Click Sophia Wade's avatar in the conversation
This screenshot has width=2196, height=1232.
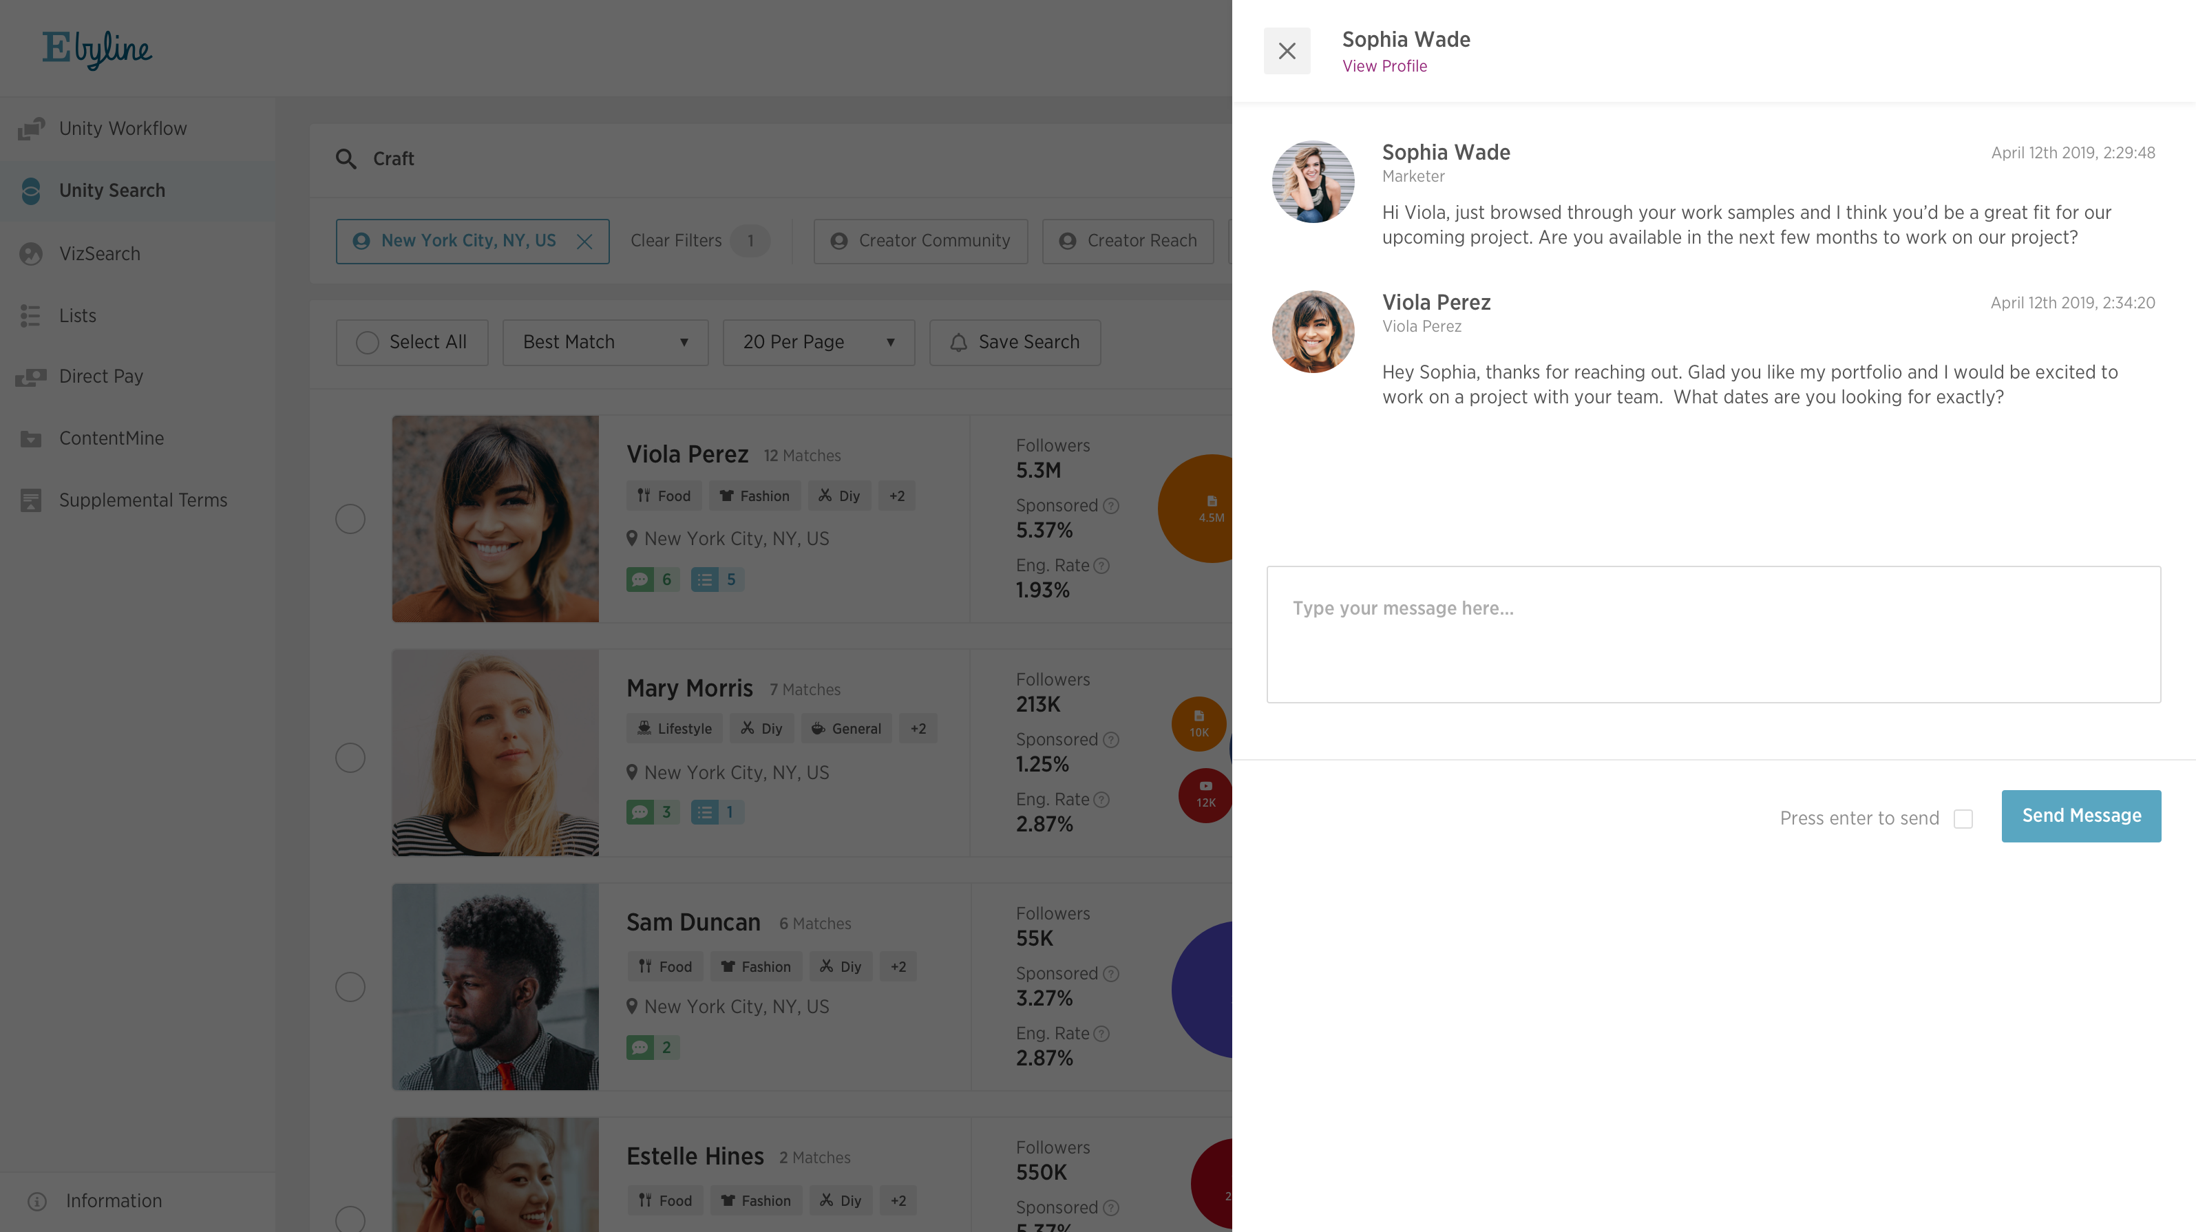click(1313, 182)
